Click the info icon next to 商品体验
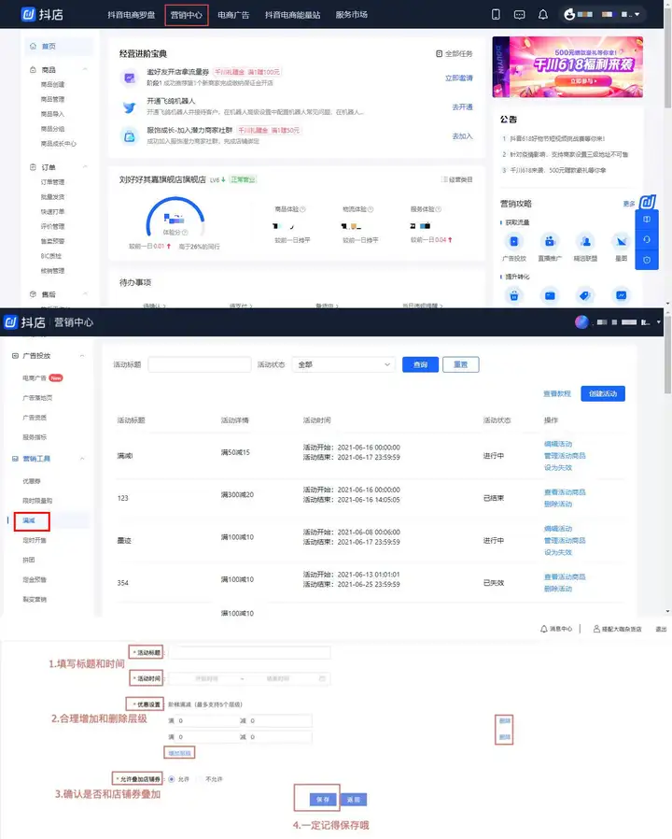 click(x=302, y=209)
